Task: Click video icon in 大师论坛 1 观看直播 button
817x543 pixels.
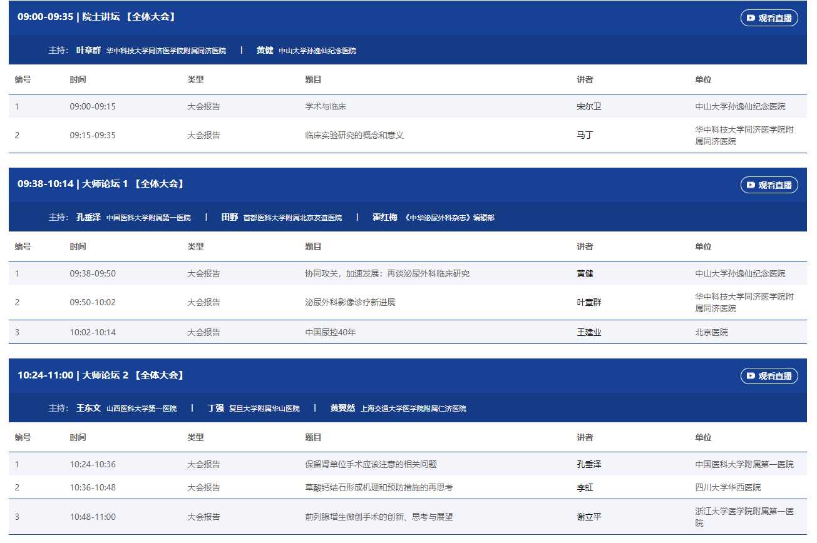Action: click(751, 185)
